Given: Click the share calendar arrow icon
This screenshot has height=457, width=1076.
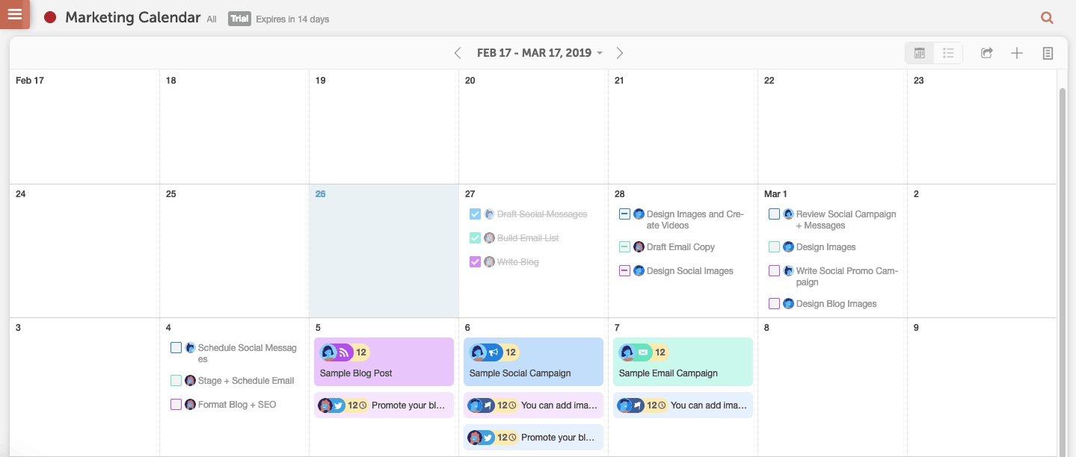Looking at the screenshot, I should pyautogui.click(x=987, y=53).
